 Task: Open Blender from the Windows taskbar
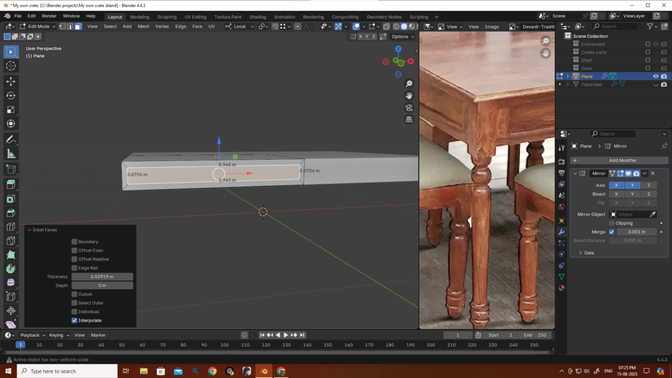(264, 371)
